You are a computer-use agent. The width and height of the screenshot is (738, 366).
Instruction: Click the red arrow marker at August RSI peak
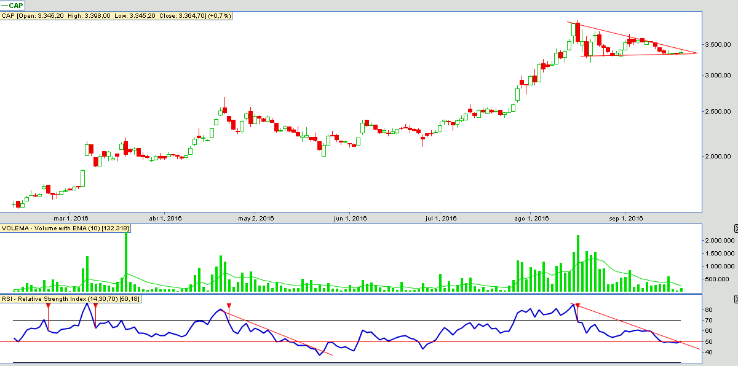[x=577, y=306]
